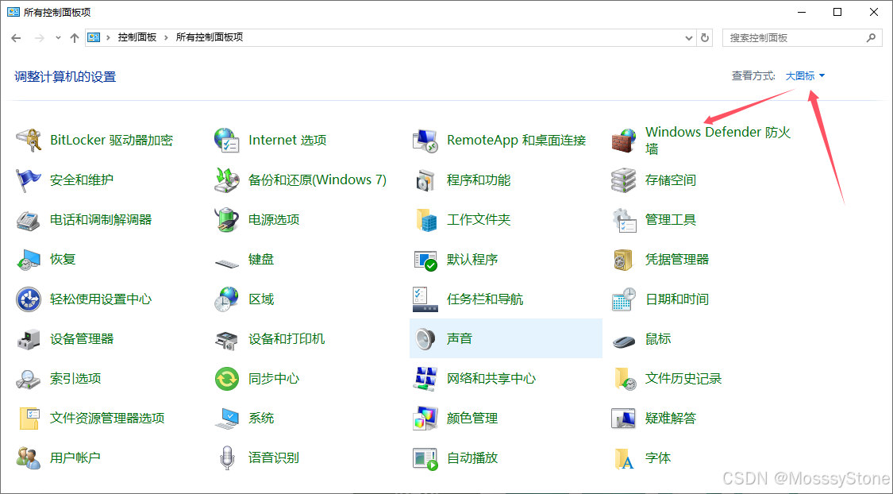Click the 系统 computer icon

227,419
